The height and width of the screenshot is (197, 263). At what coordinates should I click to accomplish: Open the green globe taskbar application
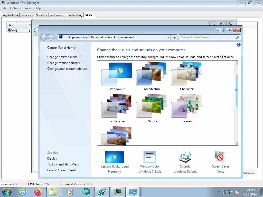(86, 192)
